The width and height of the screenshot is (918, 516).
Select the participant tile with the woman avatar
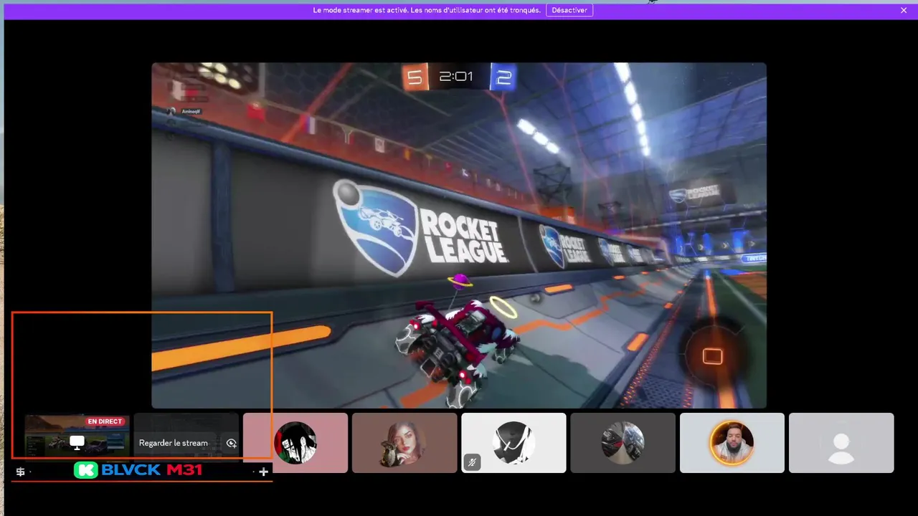point(404,443)
